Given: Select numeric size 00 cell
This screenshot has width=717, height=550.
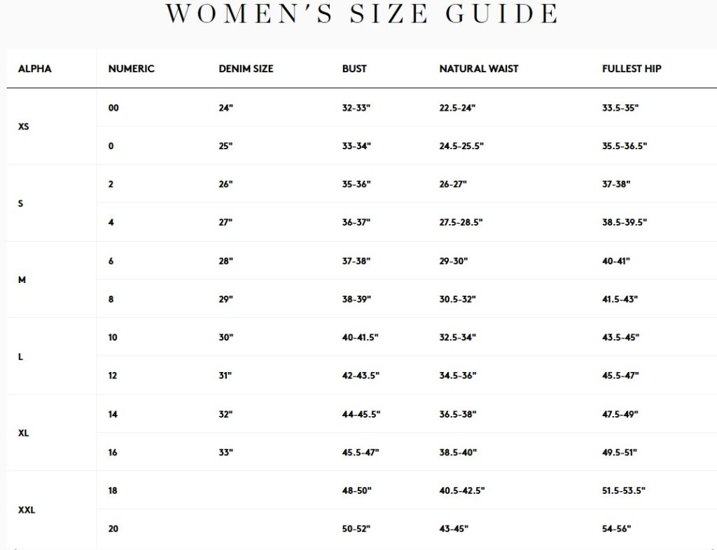Looking at the screenshot, I should tap(113, 108).
